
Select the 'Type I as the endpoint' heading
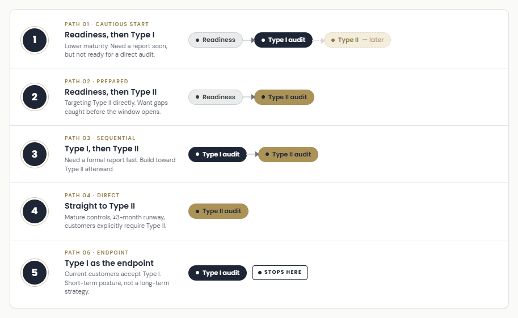coord(109,263)
